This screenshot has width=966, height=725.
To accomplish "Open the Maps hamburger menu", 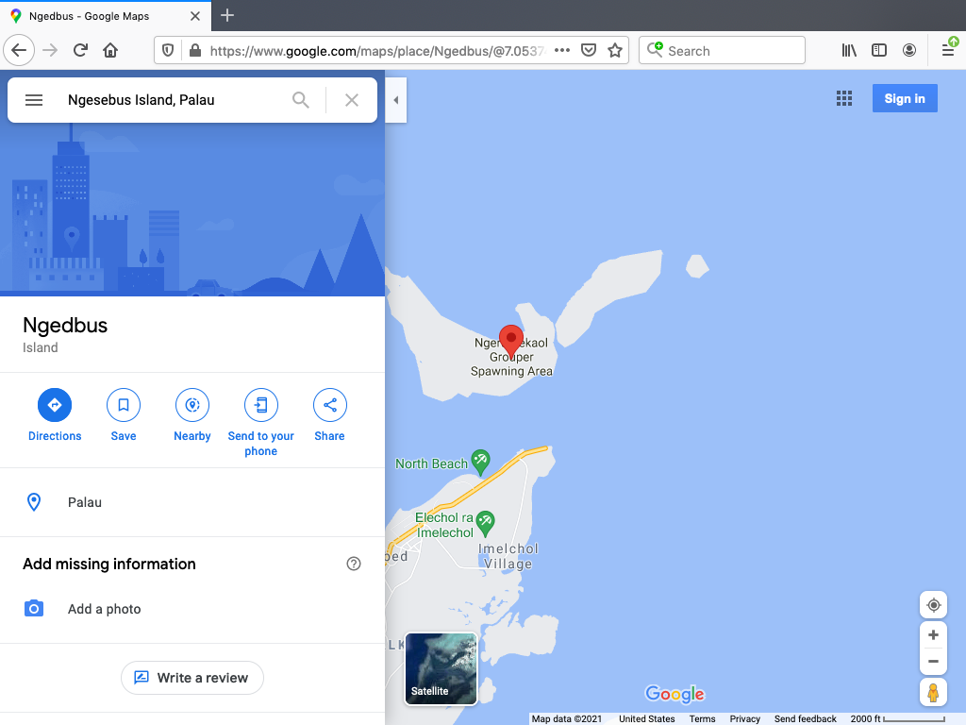I will [x=34, y=100].
